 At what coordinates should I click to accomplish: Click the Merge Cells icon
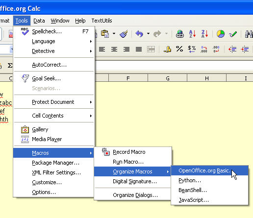(x=151, y=49)
